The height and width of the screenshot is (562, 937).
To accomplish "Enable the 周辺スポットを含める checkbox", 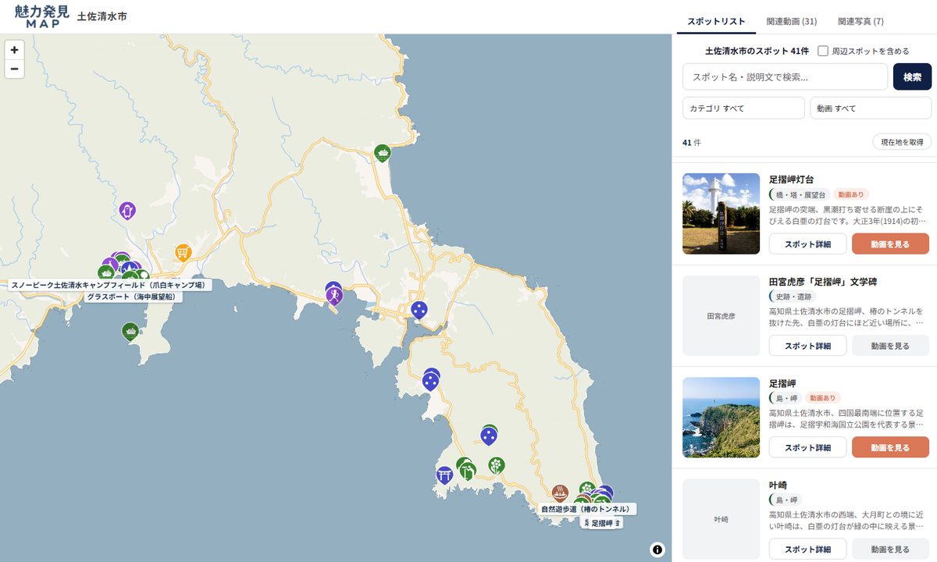I will point(823,51).
